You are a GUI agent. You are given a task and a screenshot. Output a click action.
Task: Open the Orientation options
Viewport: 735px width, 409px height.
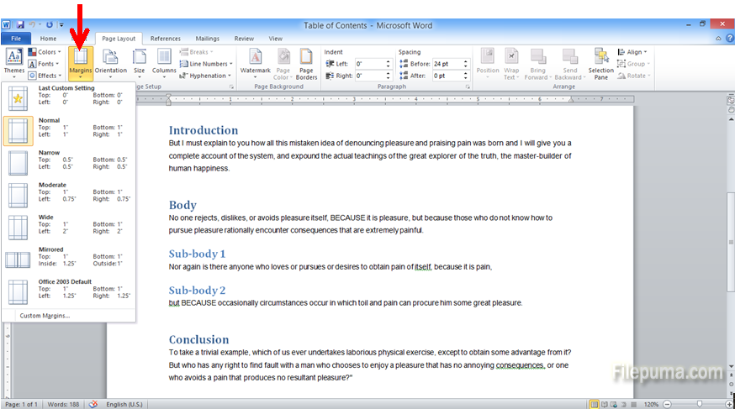point(111,63)
